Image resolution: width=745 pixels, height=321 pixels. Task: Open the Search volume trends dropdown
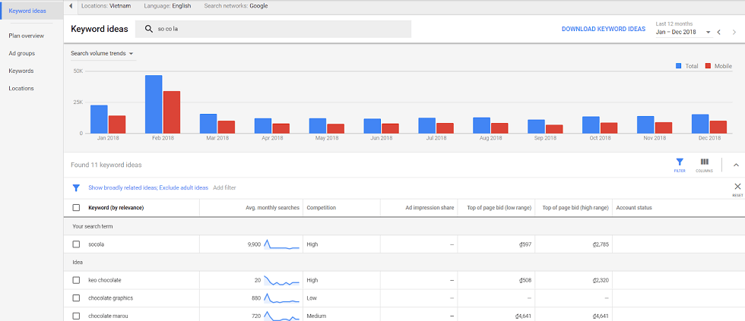tap(102, 54)
